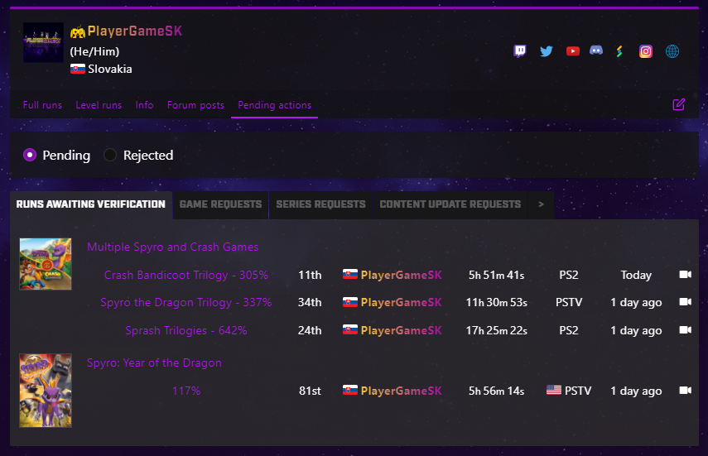Open the Discord icon
This screenshot has height=456, width=708.
click(x=596, y=50)
